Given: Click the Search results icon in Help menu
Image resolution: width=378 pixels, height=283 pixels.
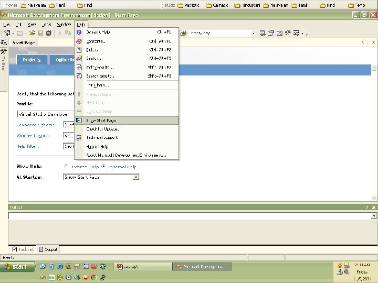Looking at the screenshot, I should (x=79, y=76).
